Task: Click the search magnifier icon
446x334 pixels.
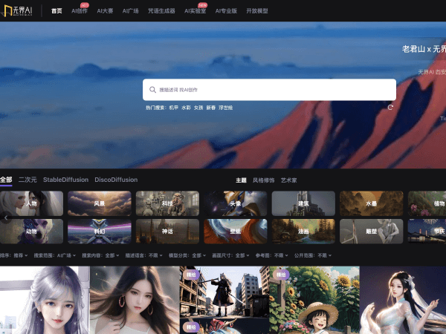Action: pos(152,90)
